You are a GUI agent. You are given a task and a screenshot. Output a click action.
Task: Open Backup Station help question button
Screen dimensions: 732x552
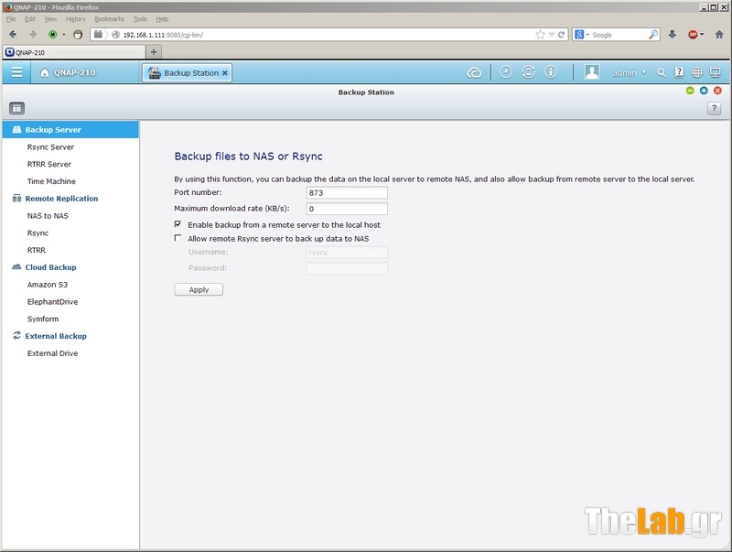coord(714,108)
